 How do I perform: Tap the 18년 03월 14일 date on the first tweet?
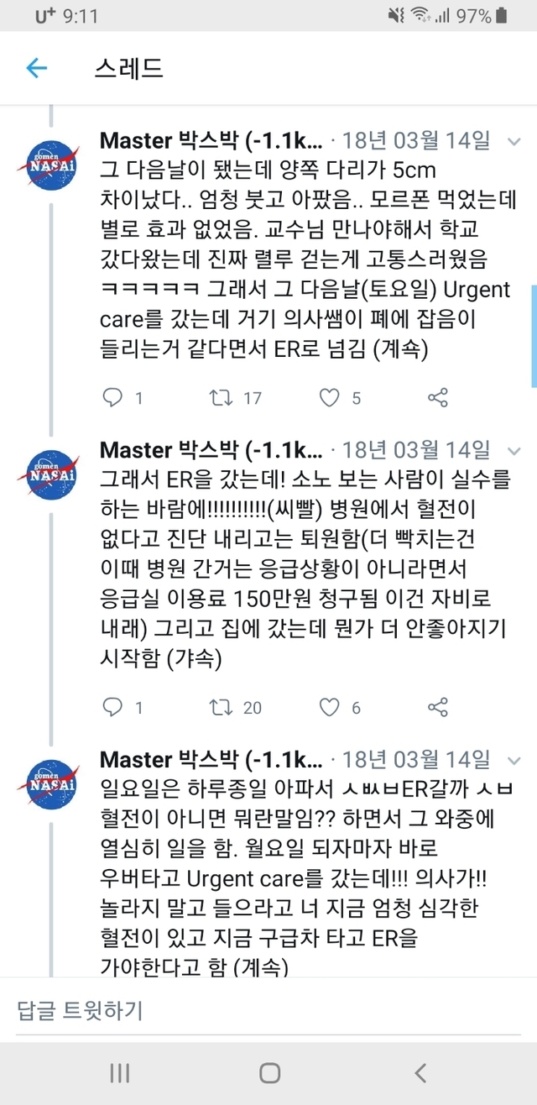point(416,141)
